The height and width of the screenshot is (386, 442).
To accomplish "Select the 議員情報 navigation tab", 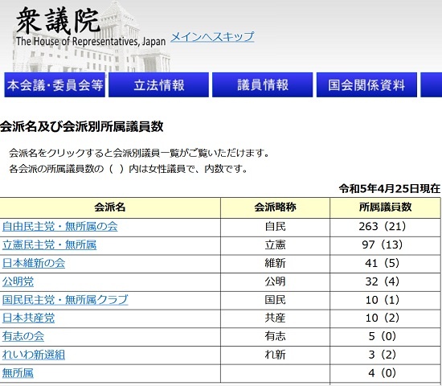I will 263,85.
